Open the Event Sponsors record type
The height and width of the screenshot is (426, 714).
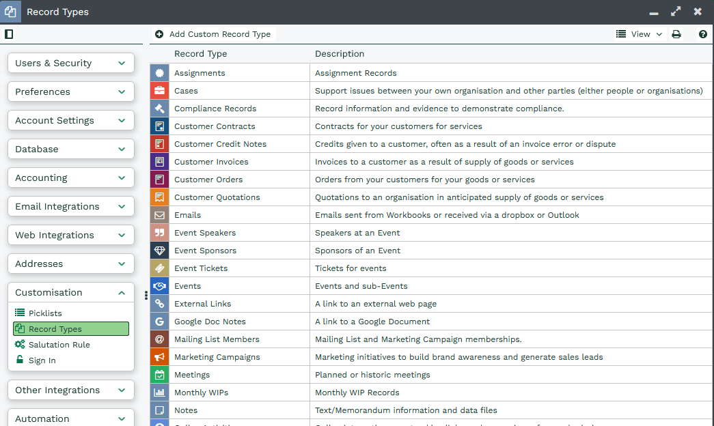pos(205,251)
